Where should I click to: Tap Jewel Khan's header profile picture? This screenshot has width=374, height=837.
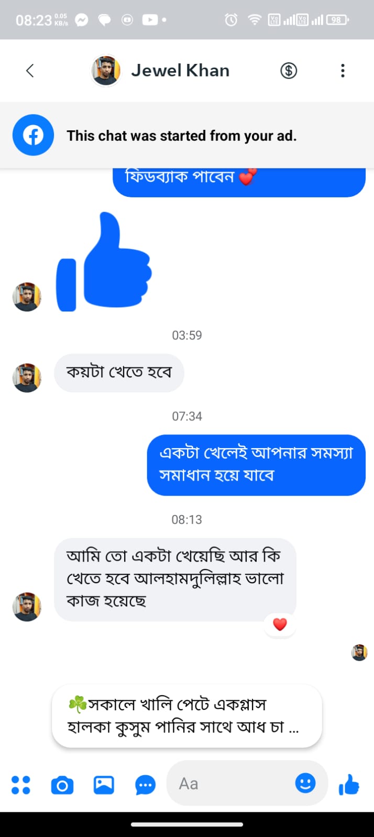[x=106, y=71]
